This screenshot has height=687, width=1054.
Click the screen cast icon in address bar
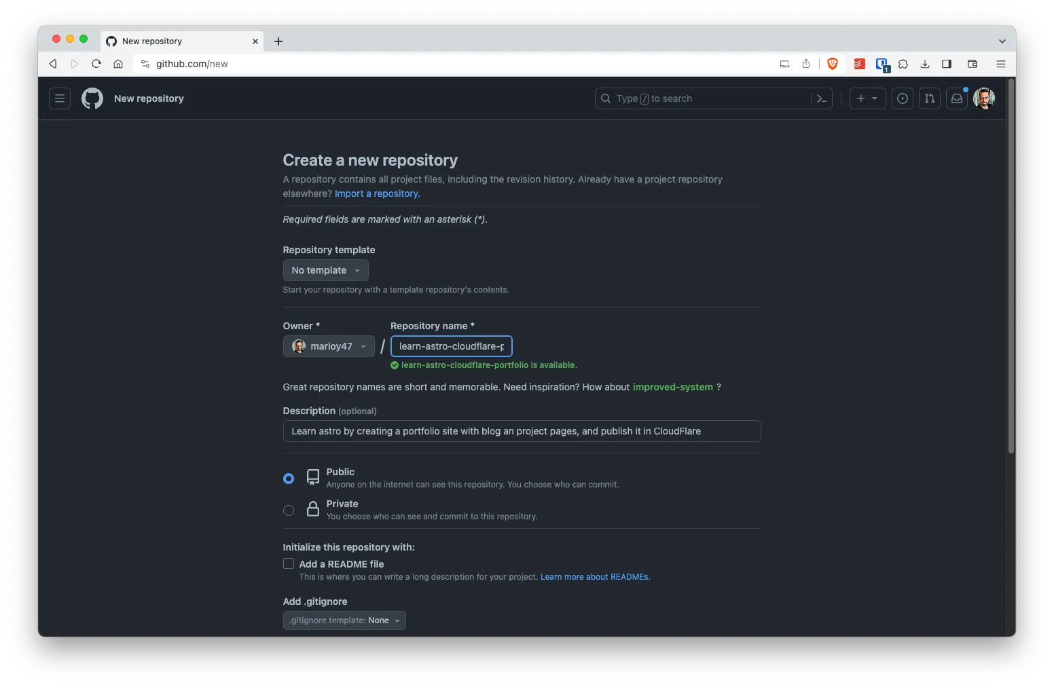[x=784, y=64]
